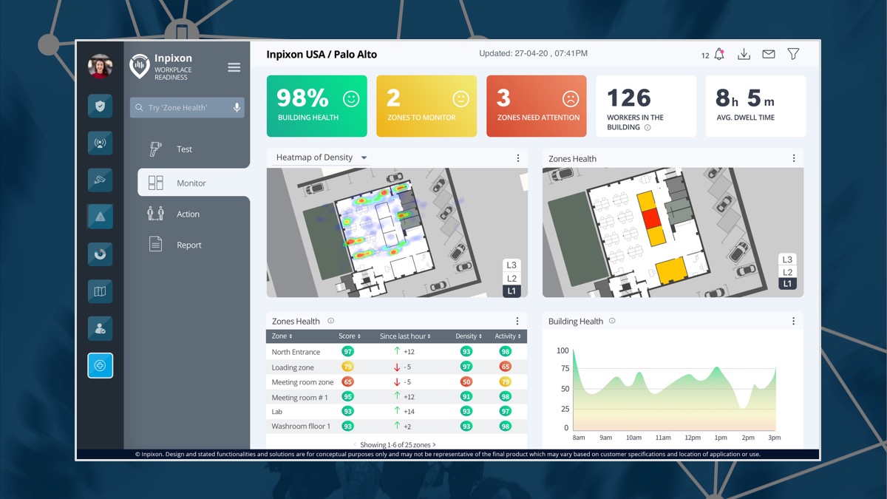Screen dimensions: 887x499
Task: Click the Inpixon location pin logo
Action: pyautogui.click(x=140, y=67)
